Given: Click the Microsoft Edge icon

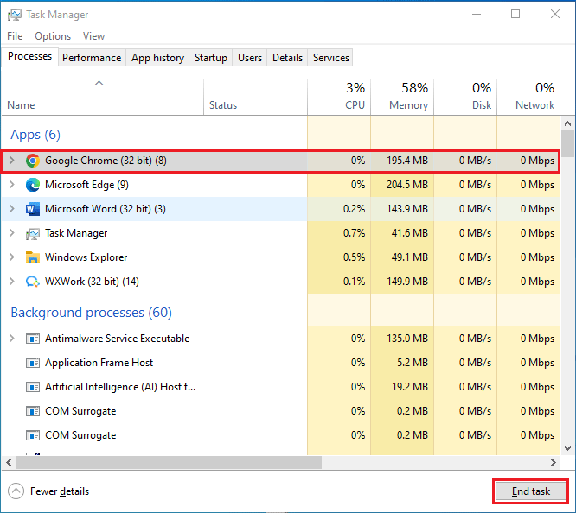Looking at the screenshot, I should pyautogui.click(x=33, y=185).
